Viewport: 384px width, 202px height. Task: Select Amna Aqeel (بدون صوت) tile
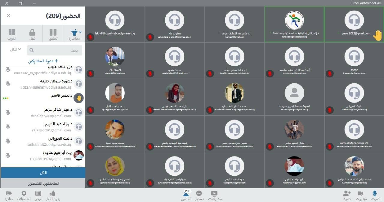(294, 97)
